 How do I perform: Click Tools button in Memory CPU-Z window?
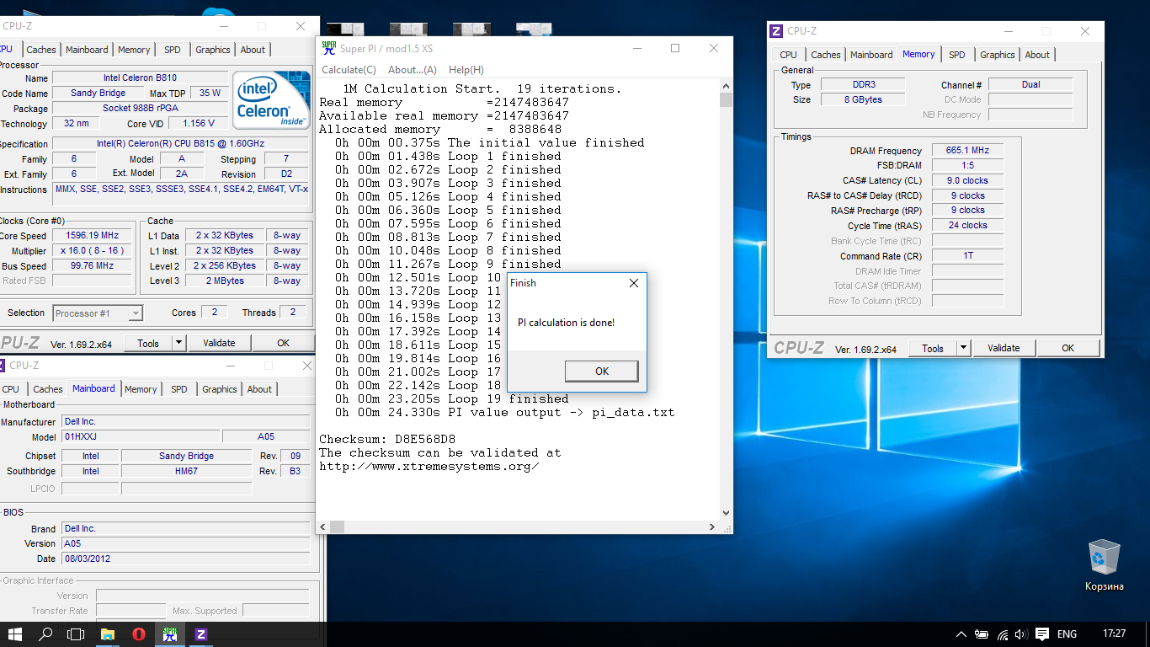point(933,348)
